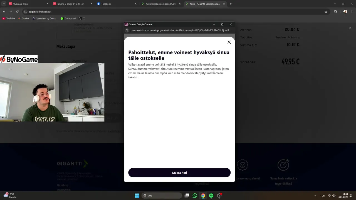
Task: Open Task View in the taskbar
Action: click(187, 196)
